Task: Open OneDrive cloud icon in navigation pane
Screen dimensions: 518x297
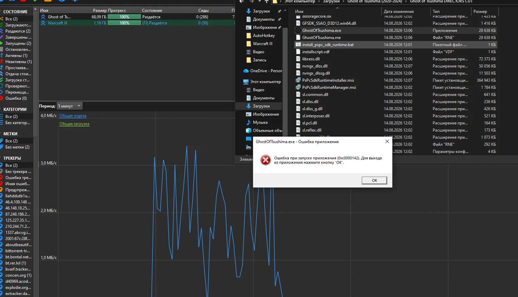Action: point(246,71)
